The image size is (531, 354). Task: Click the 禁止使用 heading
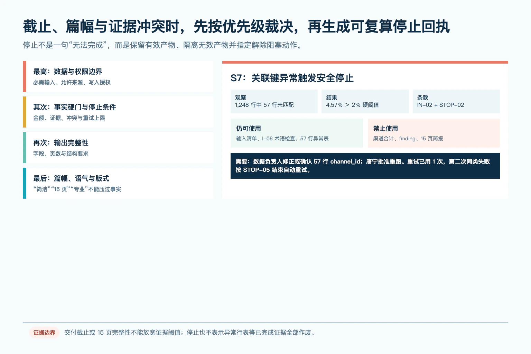coord(385,128)
